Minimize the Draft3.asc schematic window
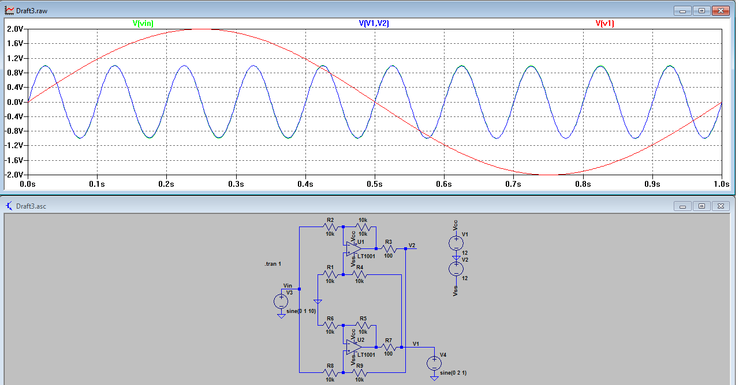Viewport: 739px width, 385px height. pyautogui.click(x=683, y=206)
